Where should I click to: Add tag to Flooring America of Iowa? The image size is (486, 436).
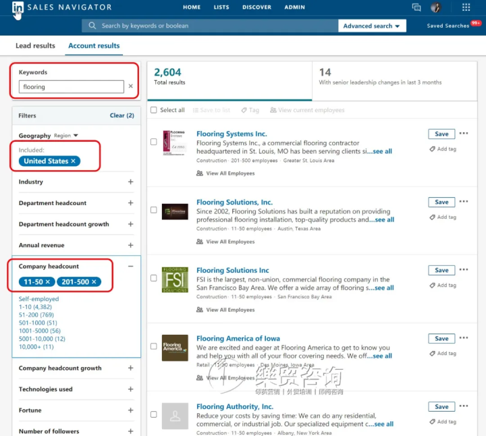pos(443,354)
